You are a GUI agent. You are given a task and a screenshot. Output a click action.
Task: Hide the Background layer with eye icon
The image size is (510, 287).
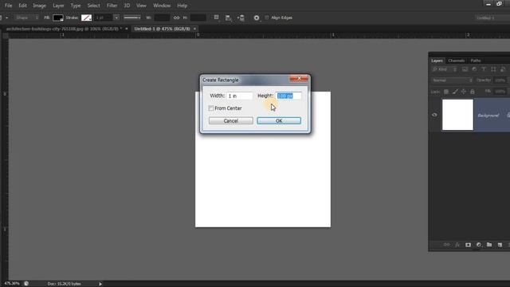[x=434, y=115]
